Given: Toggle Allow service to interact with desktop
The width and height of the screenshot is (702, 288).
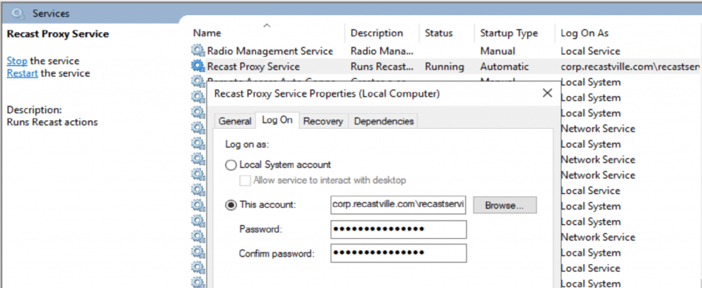Looking at the screenshot, I should pyautogui.click(x=245, y=180).
